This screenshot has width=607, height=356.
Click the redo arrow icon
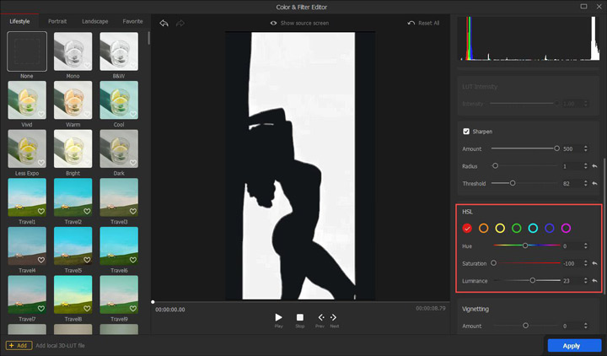coord(180,24)
